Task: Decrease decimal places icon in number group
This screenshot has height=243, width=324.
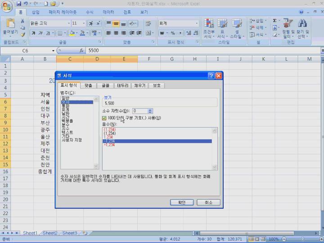Action: coord(196,33)
